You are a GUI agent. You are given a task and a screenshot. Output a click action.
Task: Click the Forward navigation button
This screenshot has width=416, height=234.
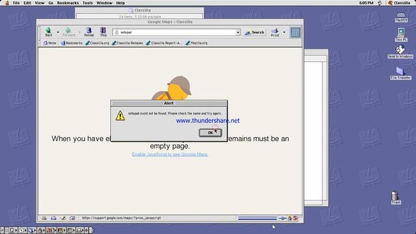pyautogui.click(x=69, y=32)
